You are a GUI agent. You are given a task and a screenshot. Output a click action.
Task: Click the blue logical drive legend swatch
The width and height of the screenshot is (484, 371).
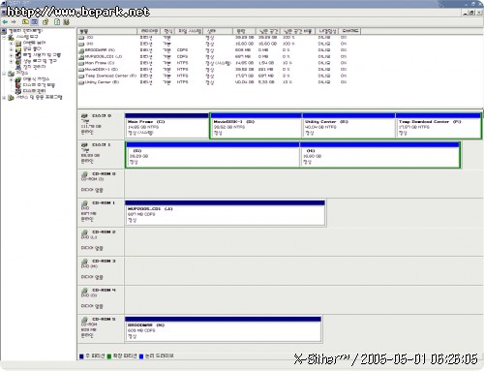[141, 356]
